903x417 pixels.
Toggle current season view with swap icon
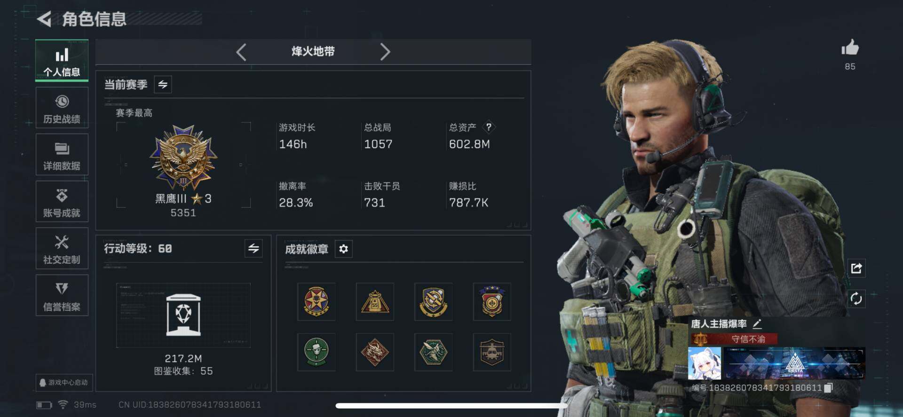tap(163, 85)
